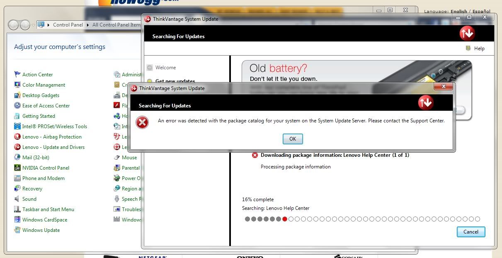Open the Color Management icon

[x=17, y=85]
